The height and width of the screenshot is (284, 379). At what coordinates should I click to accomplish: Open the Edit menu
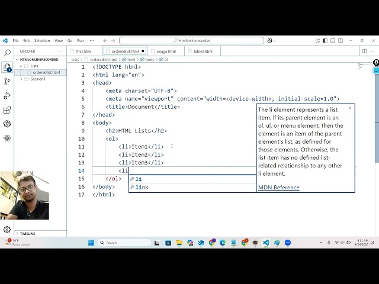pos(26,41)
